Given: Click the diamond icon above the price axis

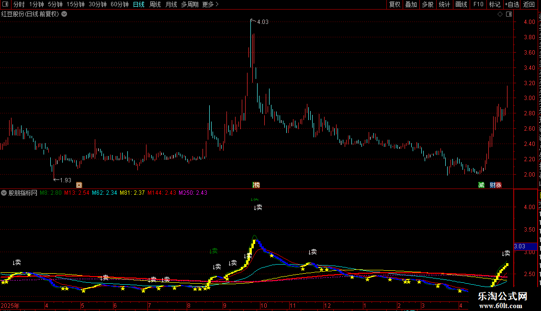Looking at the screenshot, I should coord(500,14).
